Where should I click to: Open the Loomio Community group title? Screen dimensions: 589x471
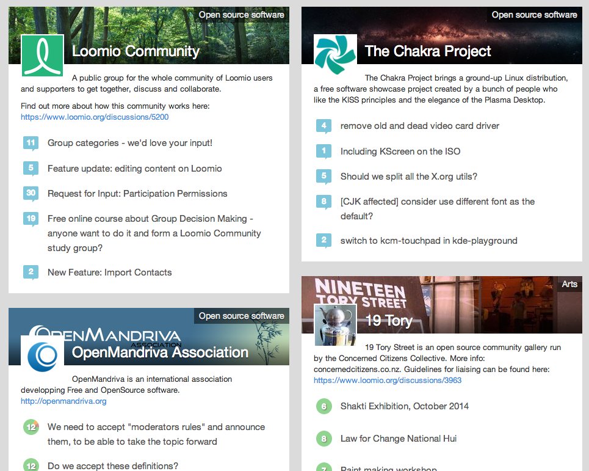[136, 51]
